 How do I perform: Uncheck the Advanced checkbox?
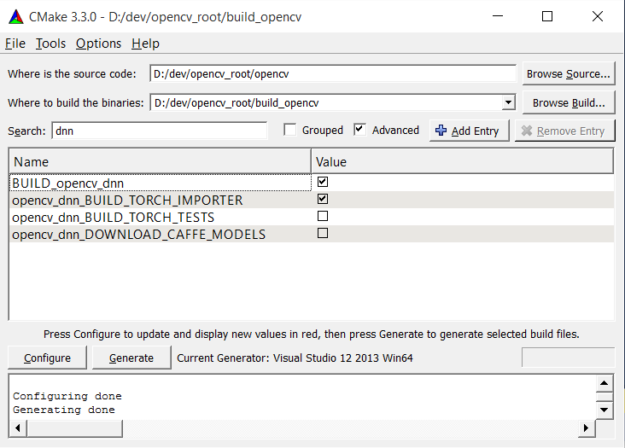coord(360,130)
